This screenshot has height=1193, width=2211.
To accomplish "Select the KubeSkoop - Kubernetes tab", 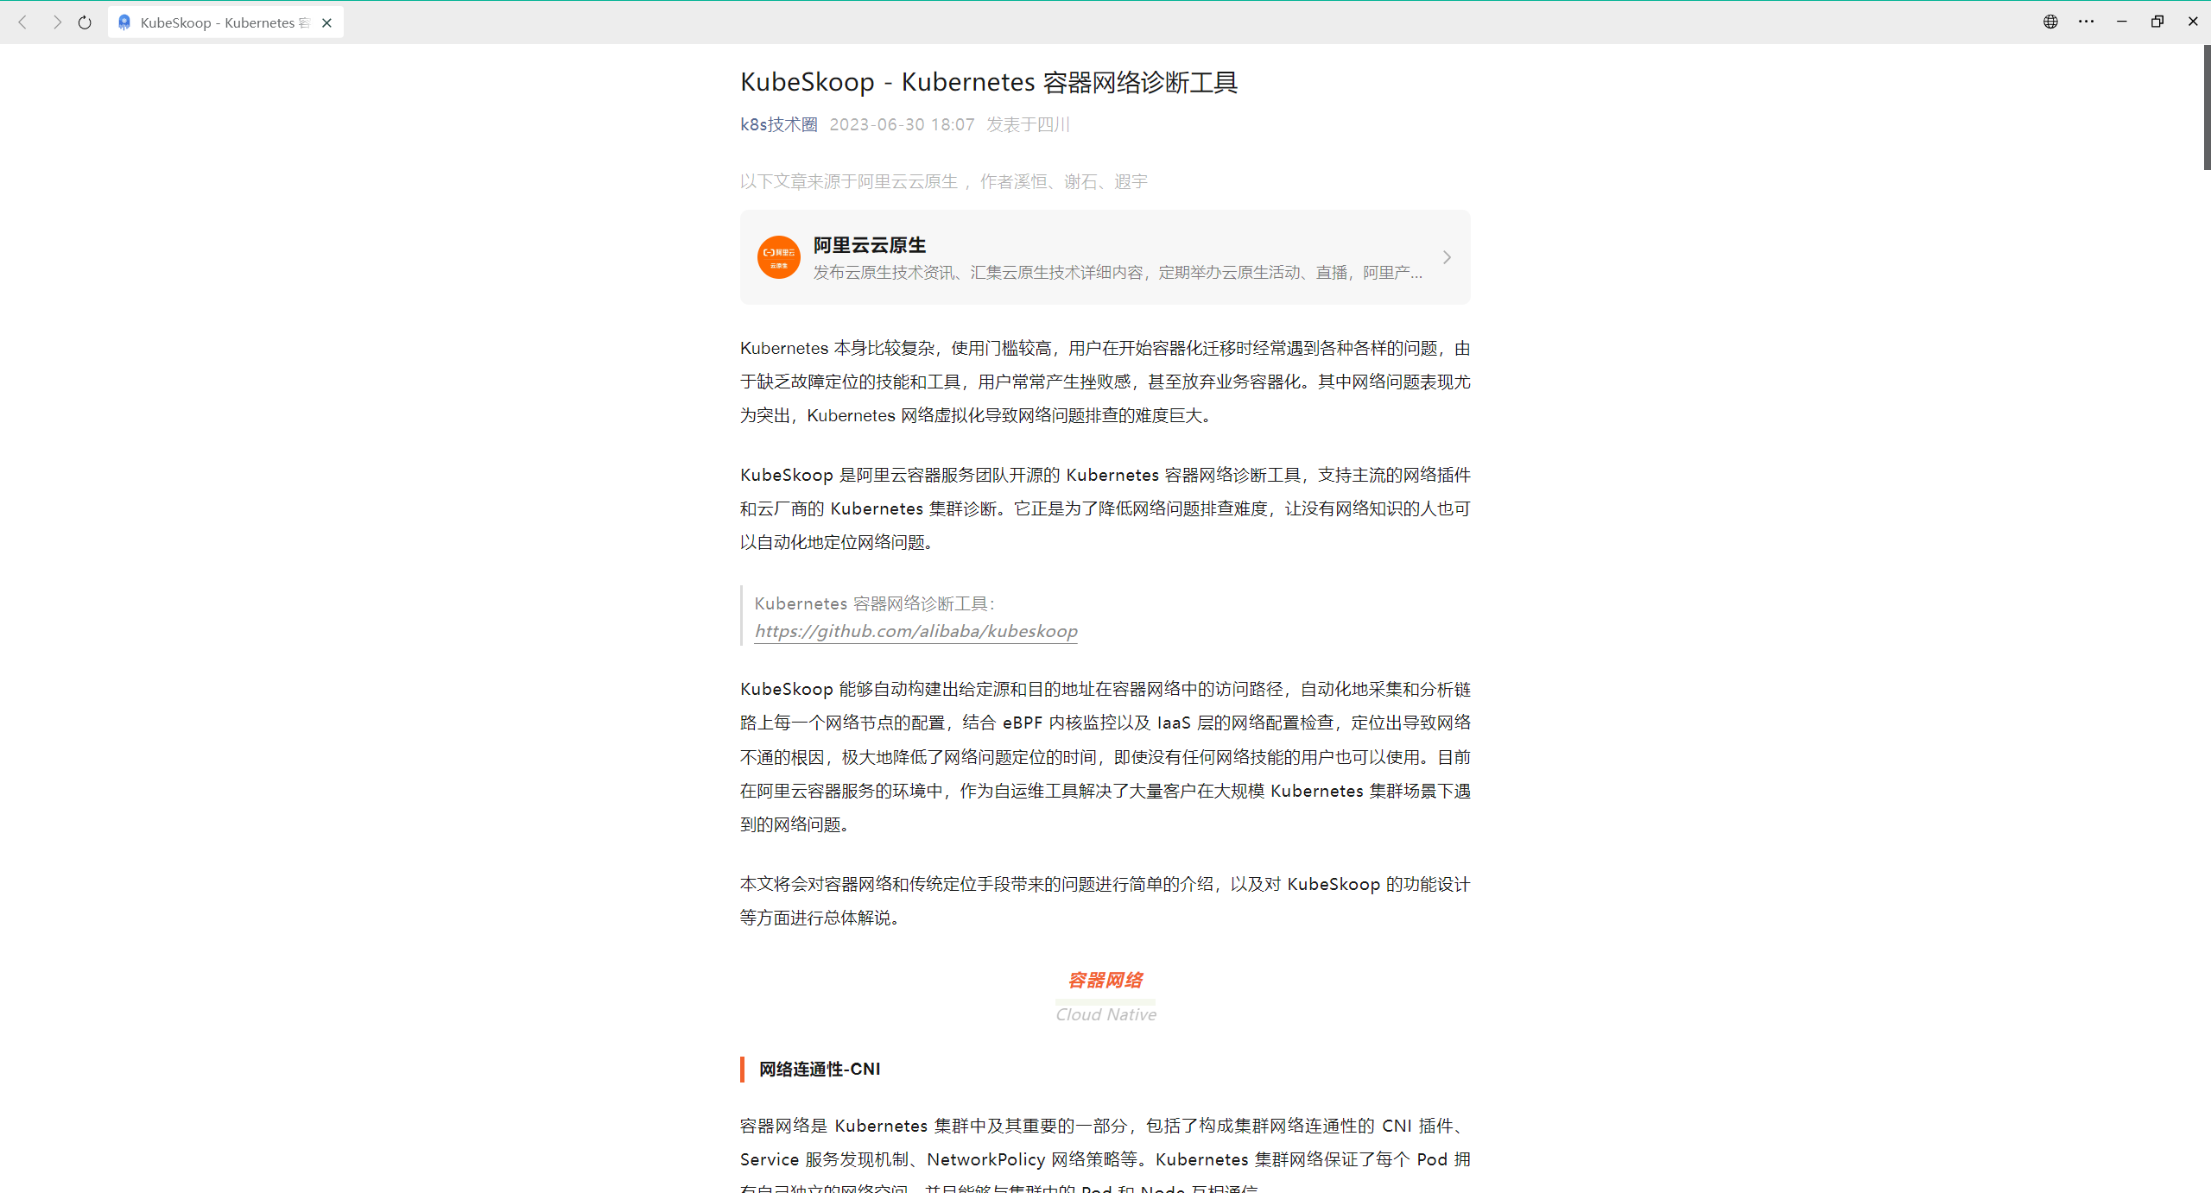I will tap(225, 22).
